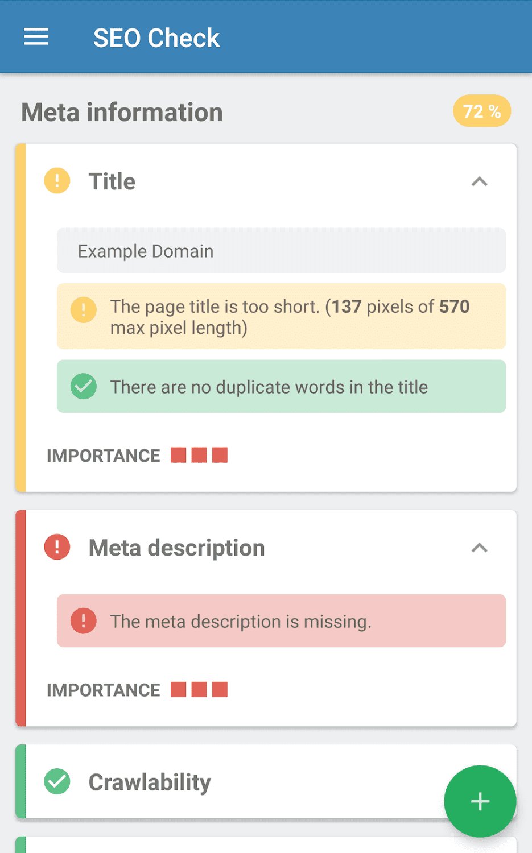Click the Meta description heading
This screenshot has width=532, height=853.
pyautogui.click(x=176, y=548)
